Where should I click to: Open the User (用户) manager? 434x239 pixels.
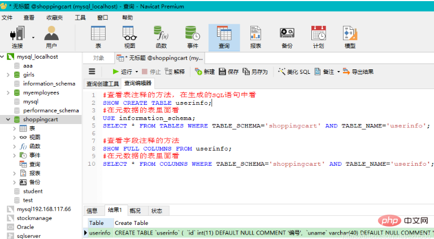(x=51, y=37)
